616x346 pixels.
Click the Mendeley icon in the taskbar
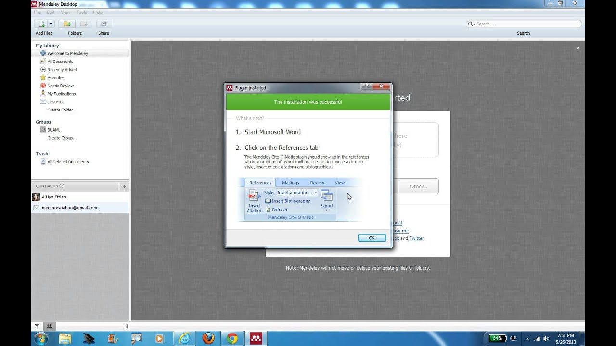coord(256,338)
